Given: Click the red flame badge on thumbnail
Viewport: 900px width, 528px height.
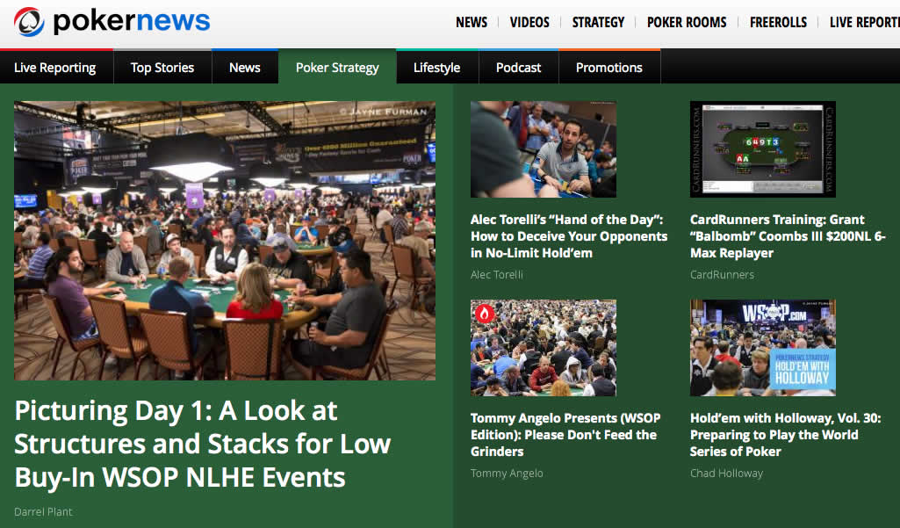Looking at the screenshot, I should click(x=484, y=314).
